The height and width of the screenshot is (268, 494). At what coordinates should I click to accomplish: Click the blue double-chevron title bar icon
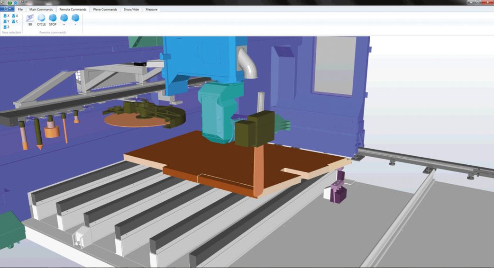pos(15,3)
